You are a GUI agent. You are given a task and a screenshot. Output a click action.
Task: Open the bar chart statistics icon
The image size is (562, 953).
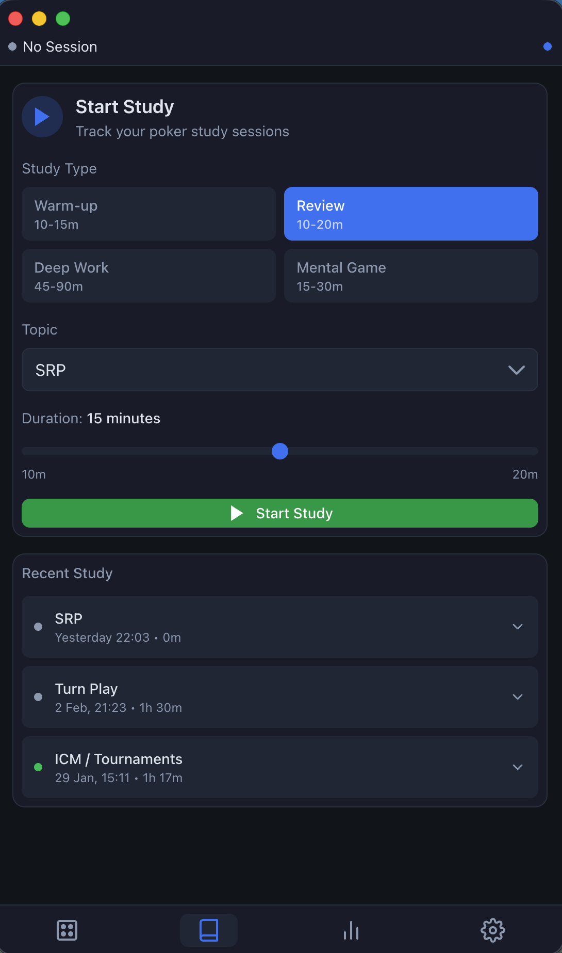[351, 930]
